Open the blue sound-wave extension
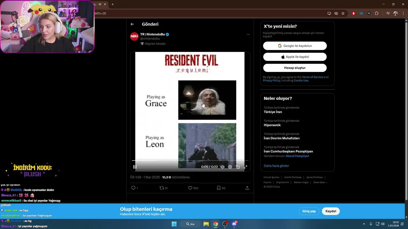 pyautogui.click(x=361, y=13)
